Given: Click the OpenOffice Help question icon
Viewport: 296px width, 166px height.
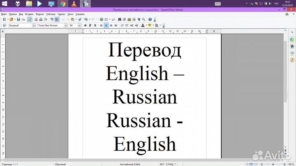Looking at the screenshot, I should click(150, 19).
